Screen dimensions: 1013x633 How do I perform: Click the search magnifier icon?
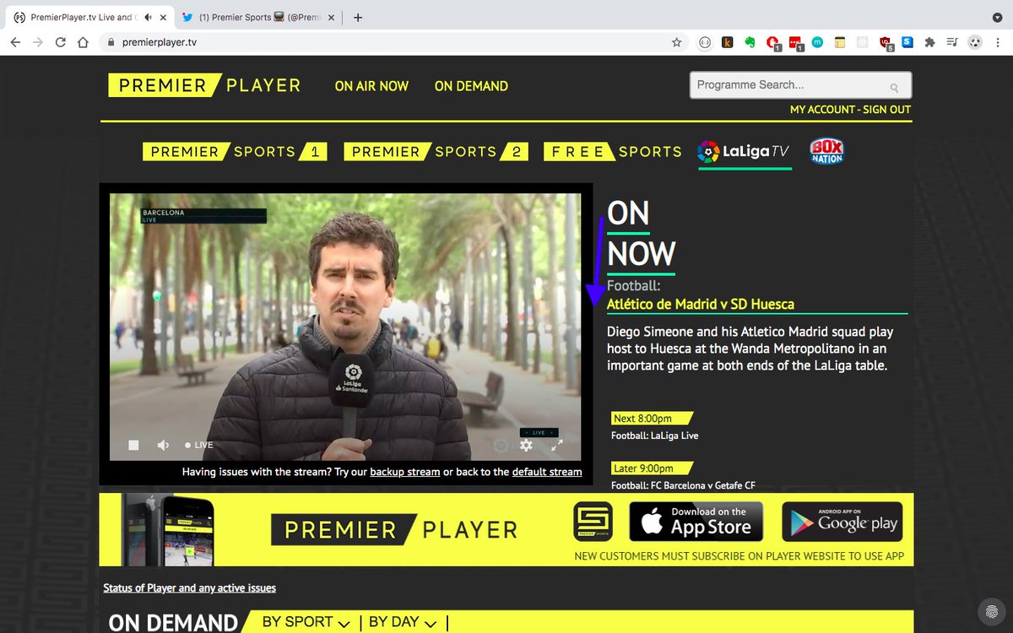tap(894, 87)
